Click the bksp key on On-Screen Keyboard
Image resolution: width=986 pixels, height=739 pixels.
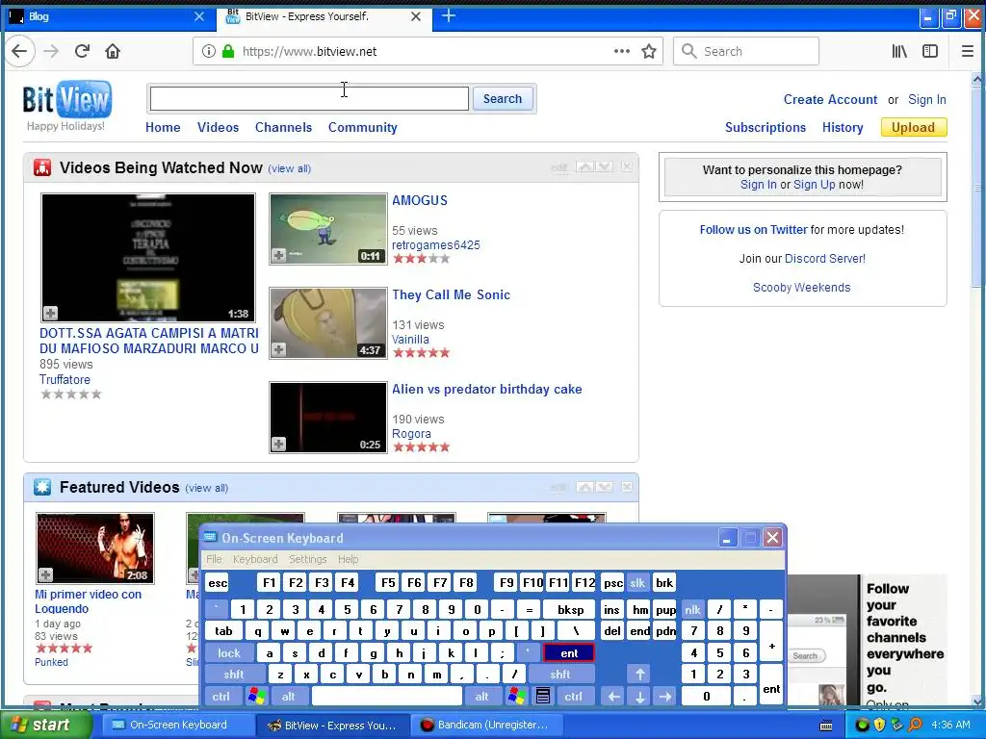click(570, 609)
